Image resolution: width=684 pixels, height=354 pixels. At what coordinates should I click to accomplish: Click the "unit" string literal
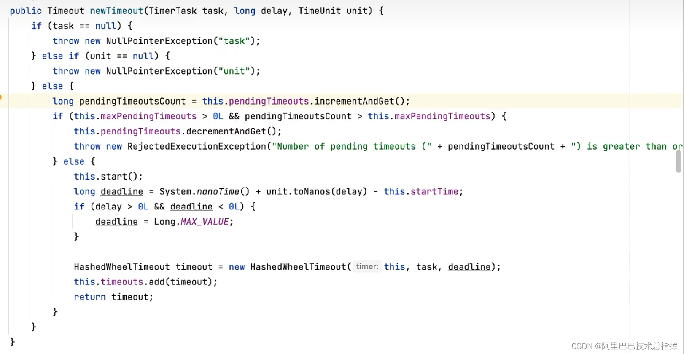tap(234, 71)
